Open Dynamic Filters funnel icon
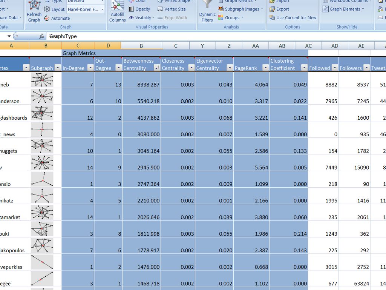The width and height of the screenshot is (386, 290). pos(207,5)
